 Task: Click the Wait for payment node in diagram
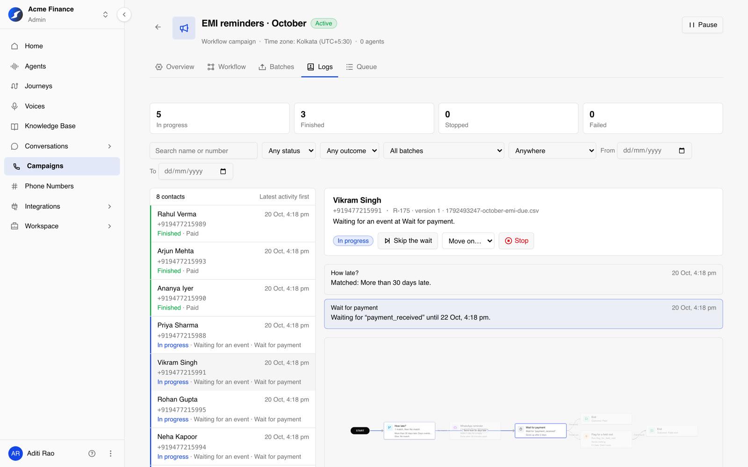click(540, 431)
